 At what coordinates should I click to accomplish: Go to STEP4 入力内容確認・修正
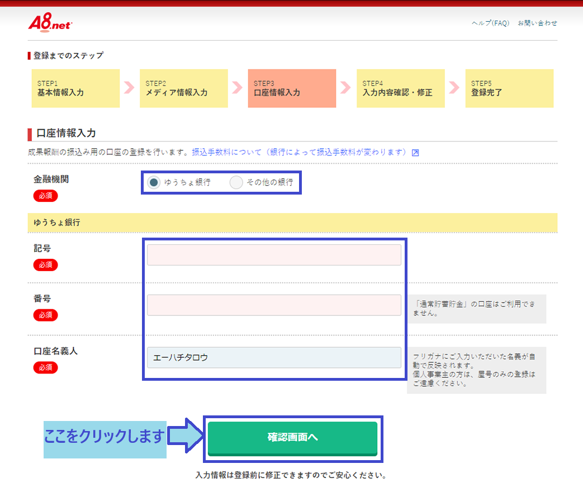pos(400,88)
